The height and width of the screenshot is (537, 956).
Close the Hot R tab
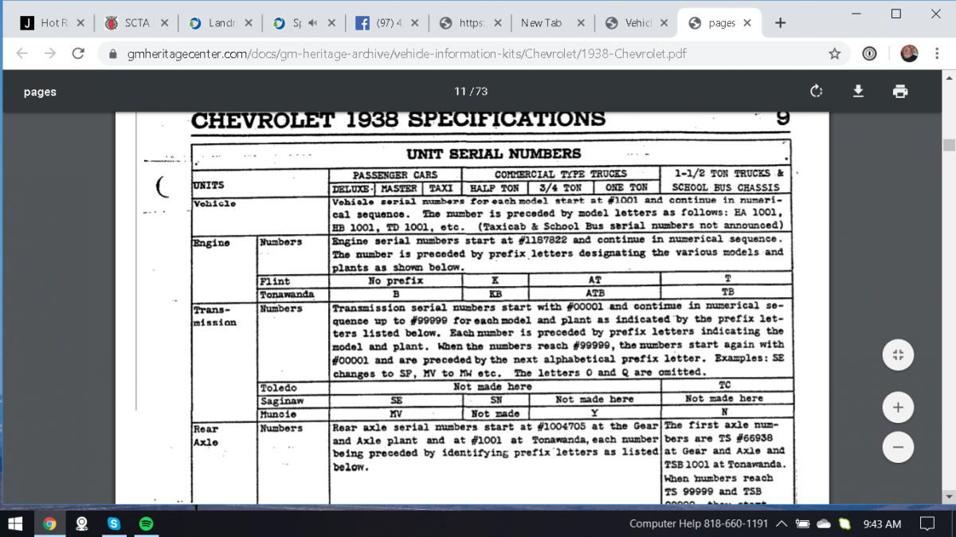pos(80,23)
